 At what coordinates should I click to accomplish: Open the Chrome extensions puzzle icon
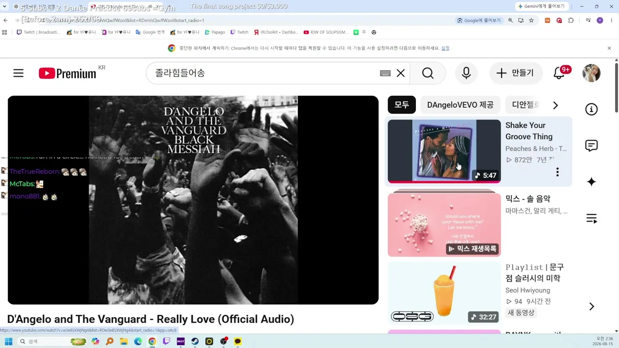pyautogui.click(x=571, y=20)
